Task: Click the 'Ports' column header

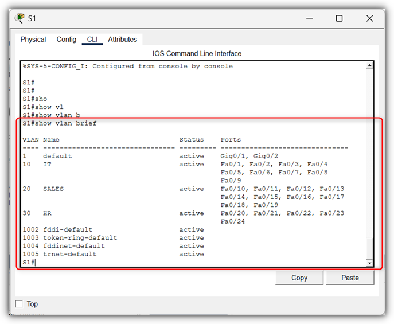Action: [231, 140]
